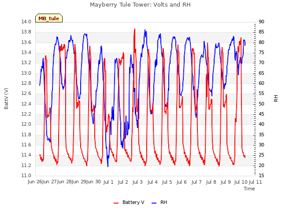282x211 pixels.
Task: Click the 'BattV (V)' left axis title
Action: coord(6,98)
